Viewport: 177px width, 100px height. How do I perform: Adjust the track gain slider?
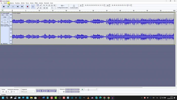point(5,20)
